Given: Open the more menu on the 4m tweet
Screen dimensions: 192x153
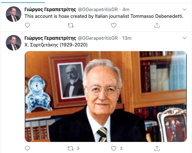Looking at the screenshot, I should tap(184, 10).
